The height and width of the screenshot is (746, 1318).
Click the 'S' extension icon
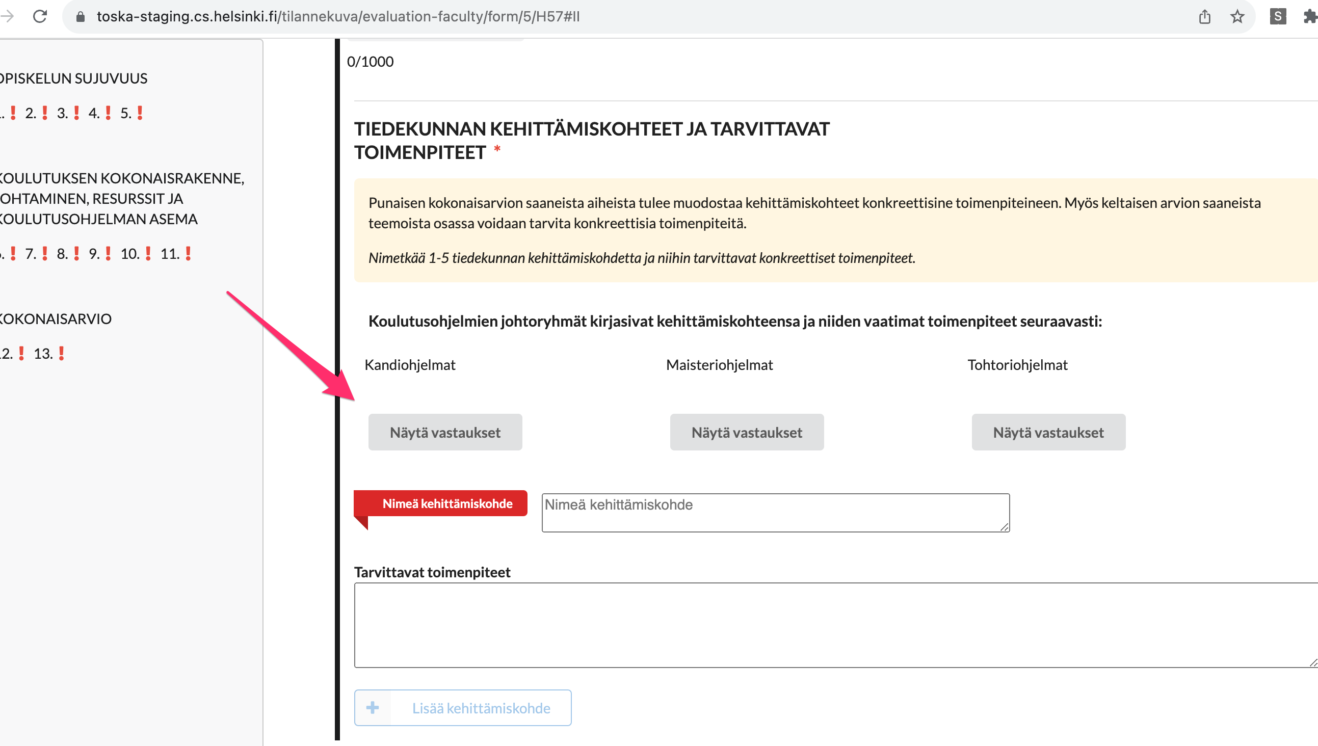tap(1278, 16)
